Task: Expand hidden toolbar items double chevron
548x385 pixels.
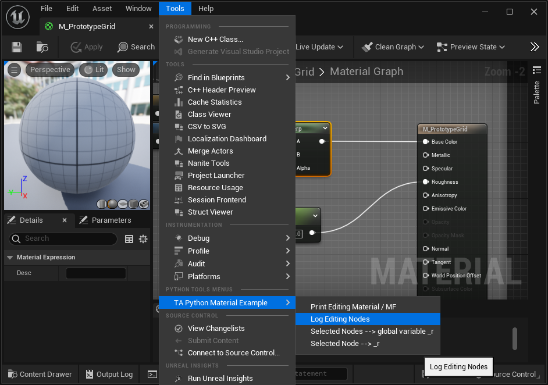Action: coord(535,47)
